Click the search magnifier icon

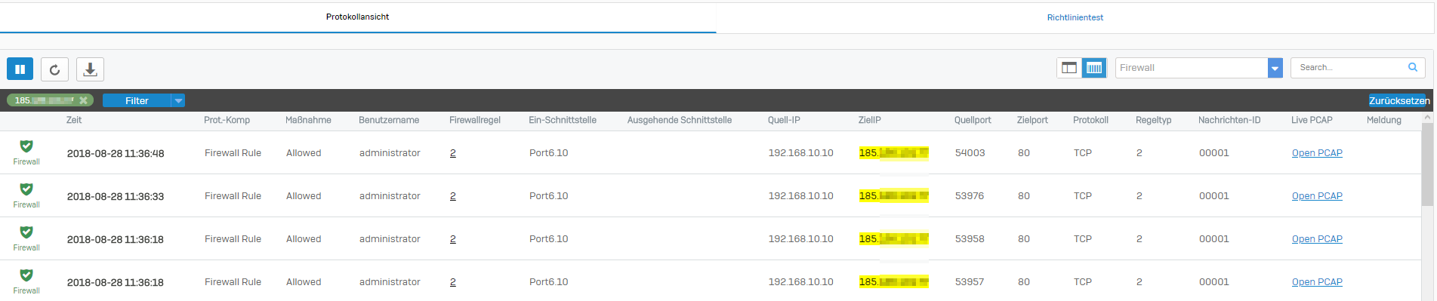click(1413, 67)
